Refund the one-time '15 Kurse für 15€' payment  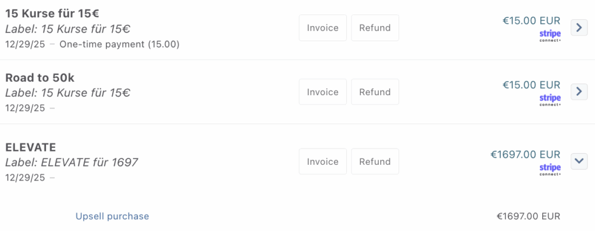coord(375,28)
